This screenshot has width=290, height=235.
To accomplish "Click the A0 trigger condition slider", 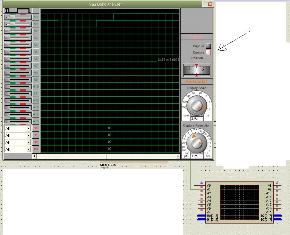I will [x=17, y=17].
